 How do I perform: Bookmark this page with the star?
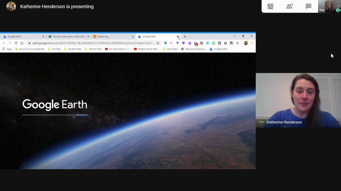tap(158, 43)
